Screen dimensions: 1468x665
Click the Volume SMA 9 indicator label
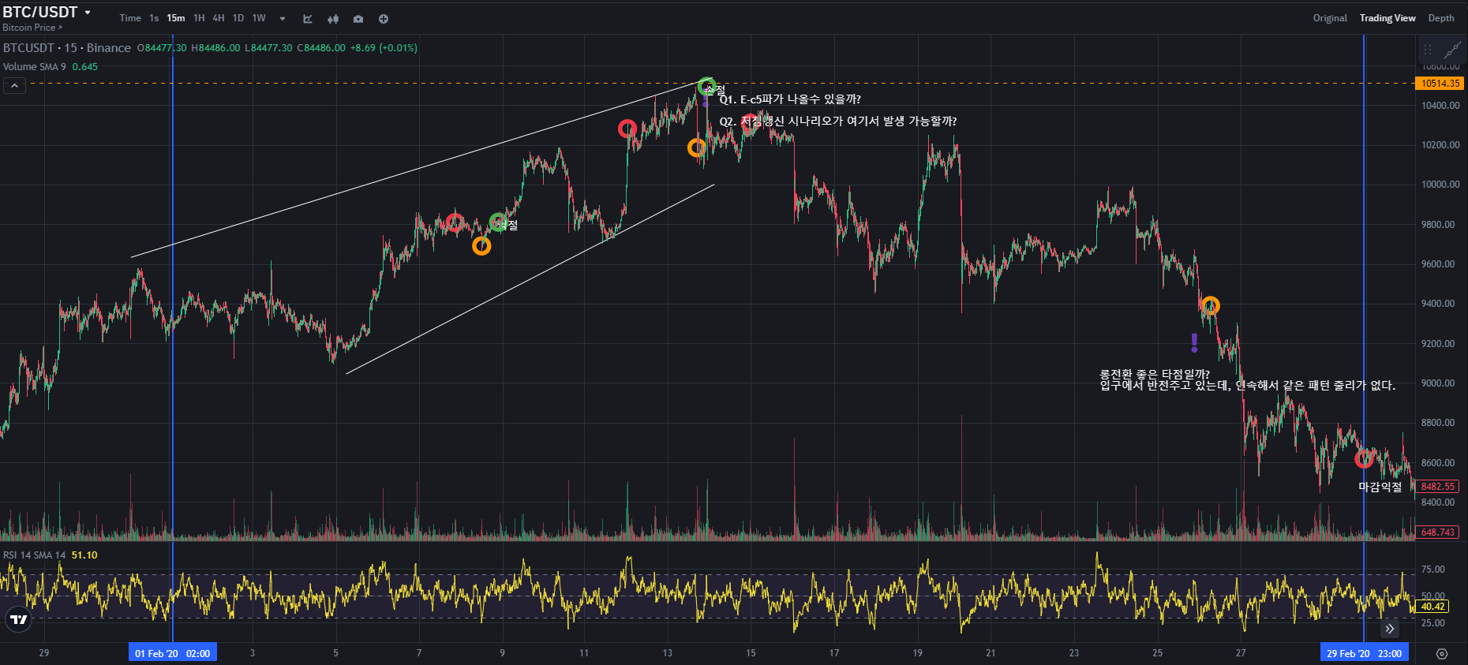35,67
